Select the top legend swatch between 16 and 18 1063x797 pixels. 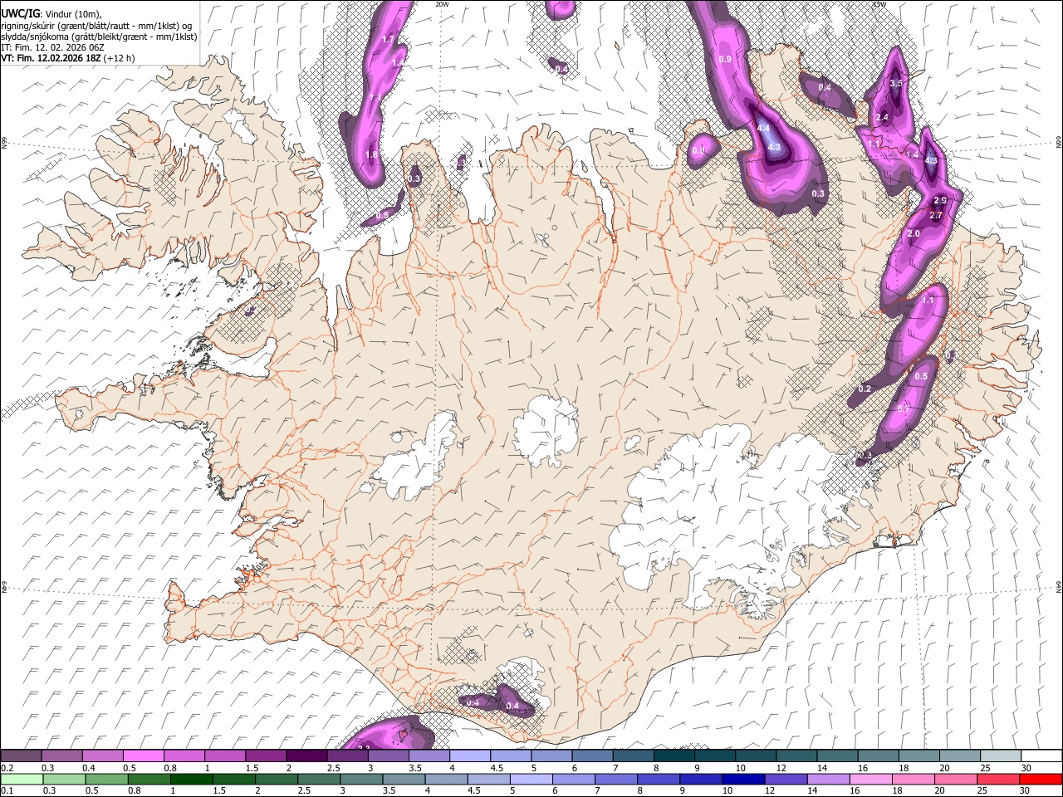click(x=878, y=755)
